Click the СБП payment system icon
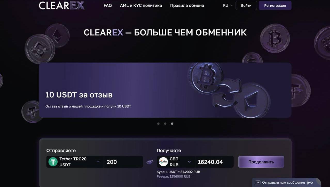 163,162
